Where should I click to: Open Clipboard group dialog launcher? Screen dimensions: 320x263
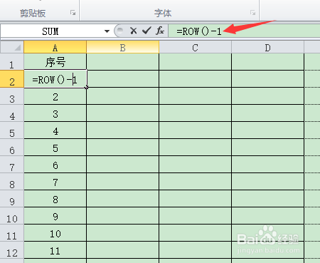pos(73,13)
